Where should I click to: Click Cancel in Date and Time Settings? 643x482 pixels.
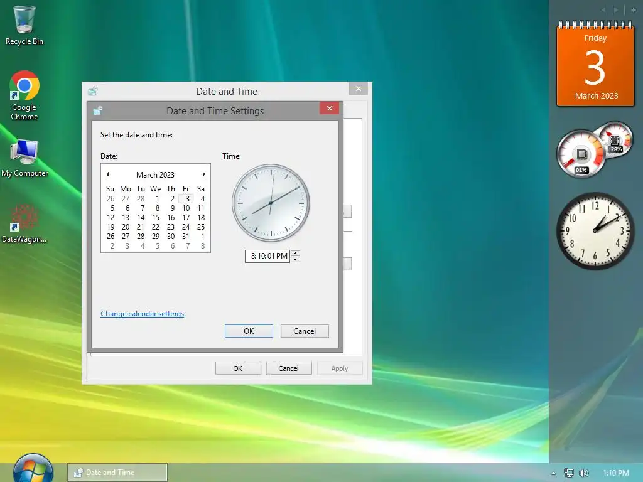305,331
